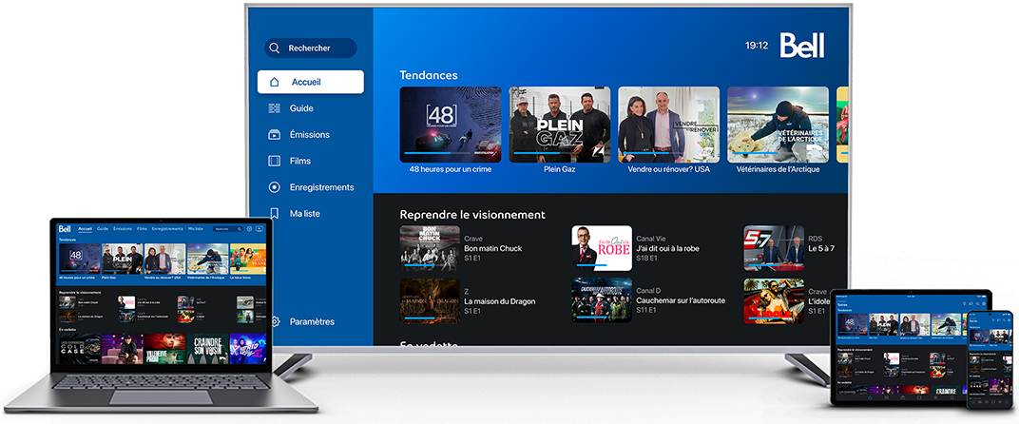
Task: Open the Films icon on the TV sidebar
Action: [x=275, y=161]
